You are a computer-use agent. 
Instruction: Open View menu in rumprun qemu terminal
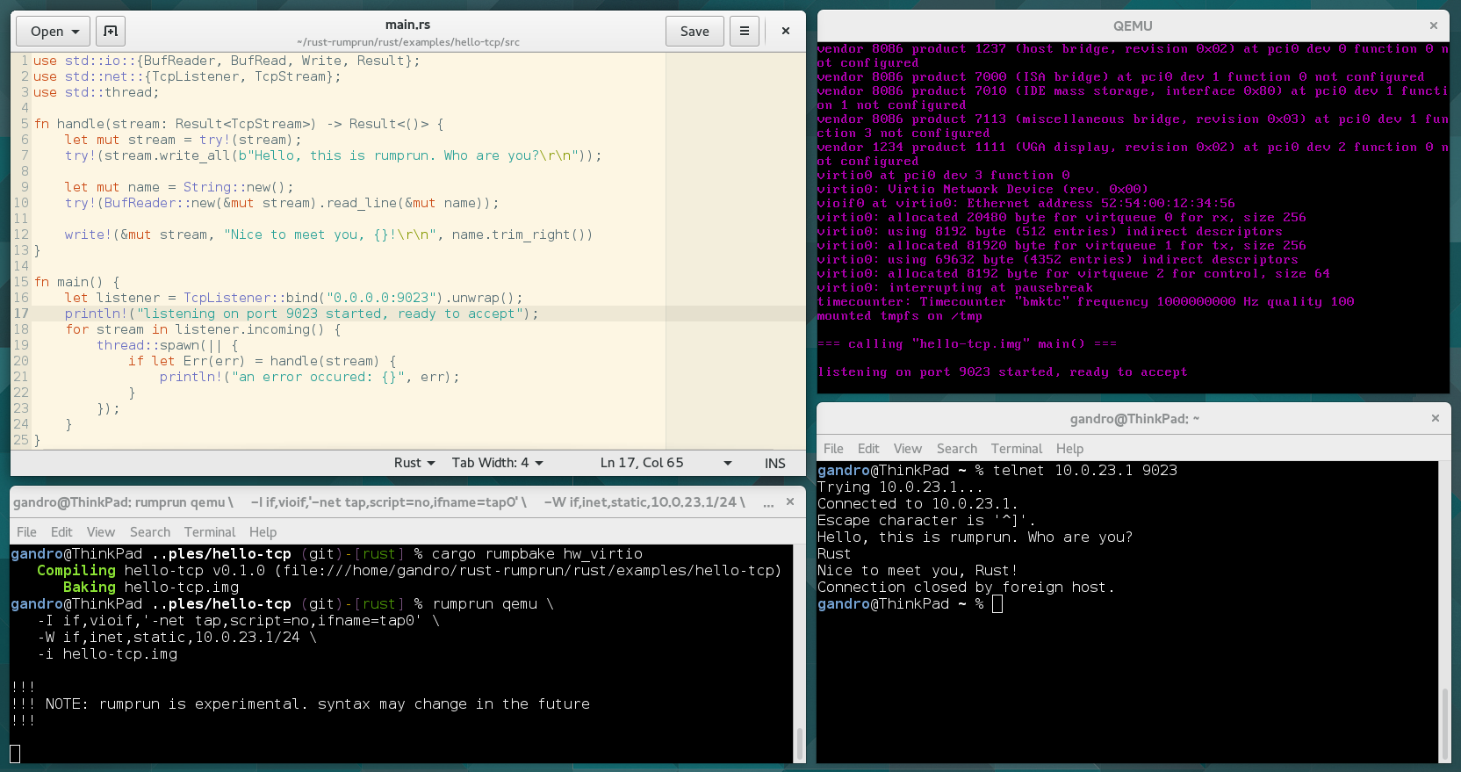101,532
